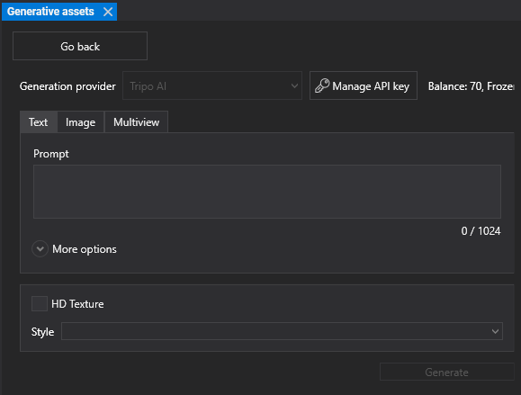Open the Style dropdown list
The image size is (521, 395).
coord(282,331)
